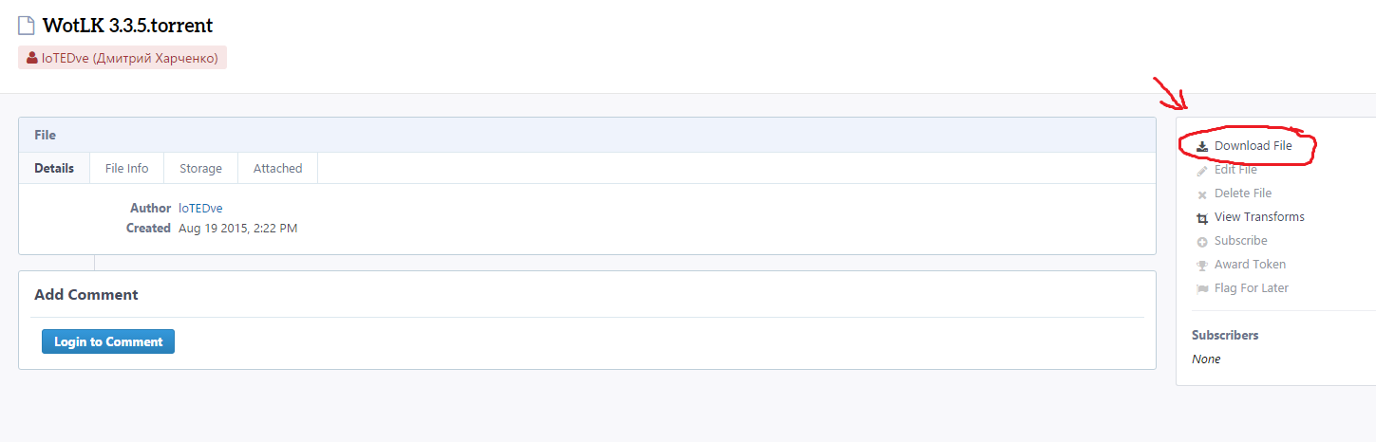Switch to the Details tab

tap(54, 168)
